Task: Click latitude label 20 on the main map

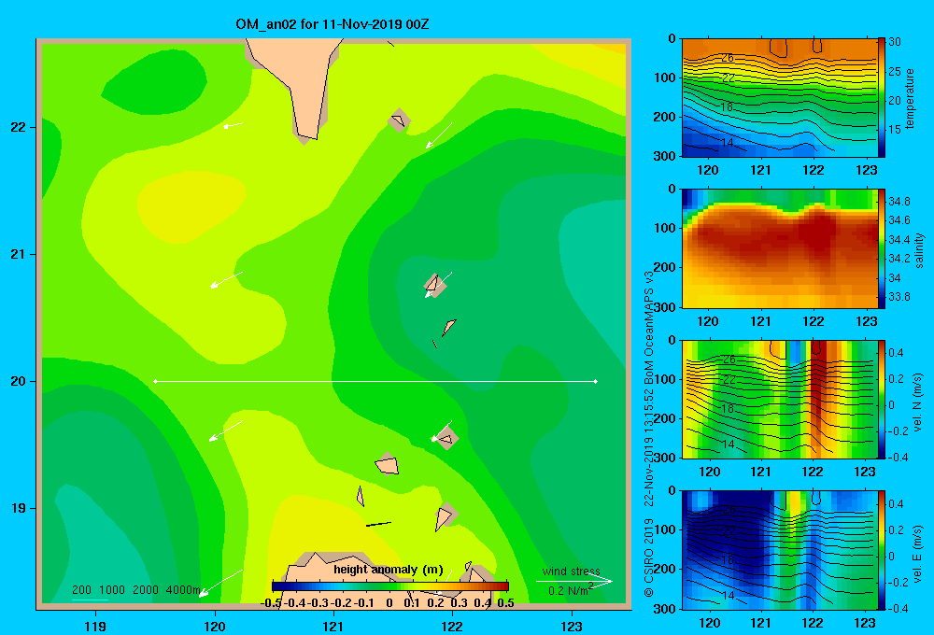Action: tap(19, 381)
